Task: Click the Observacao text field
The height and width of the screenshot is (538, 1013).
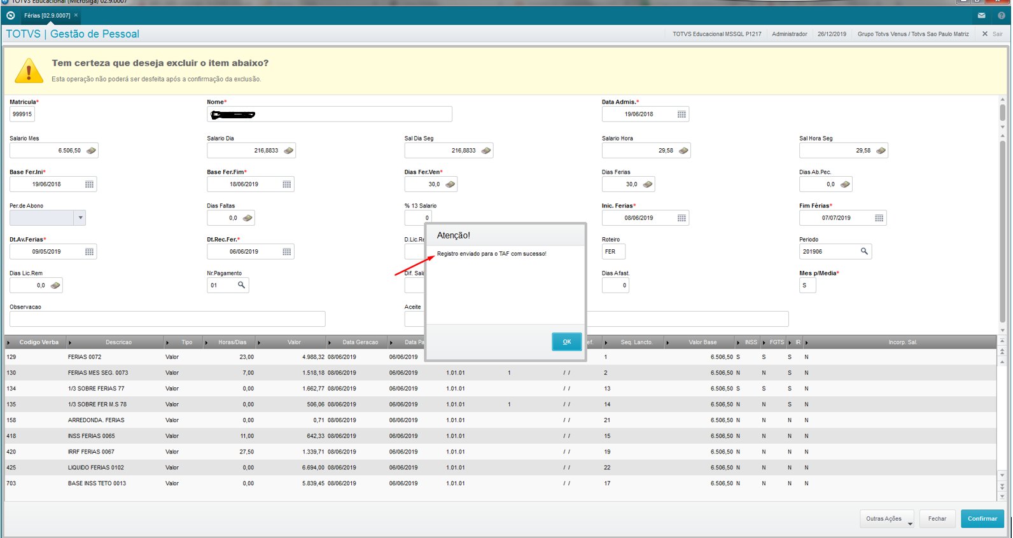Action: coord(167,319)
